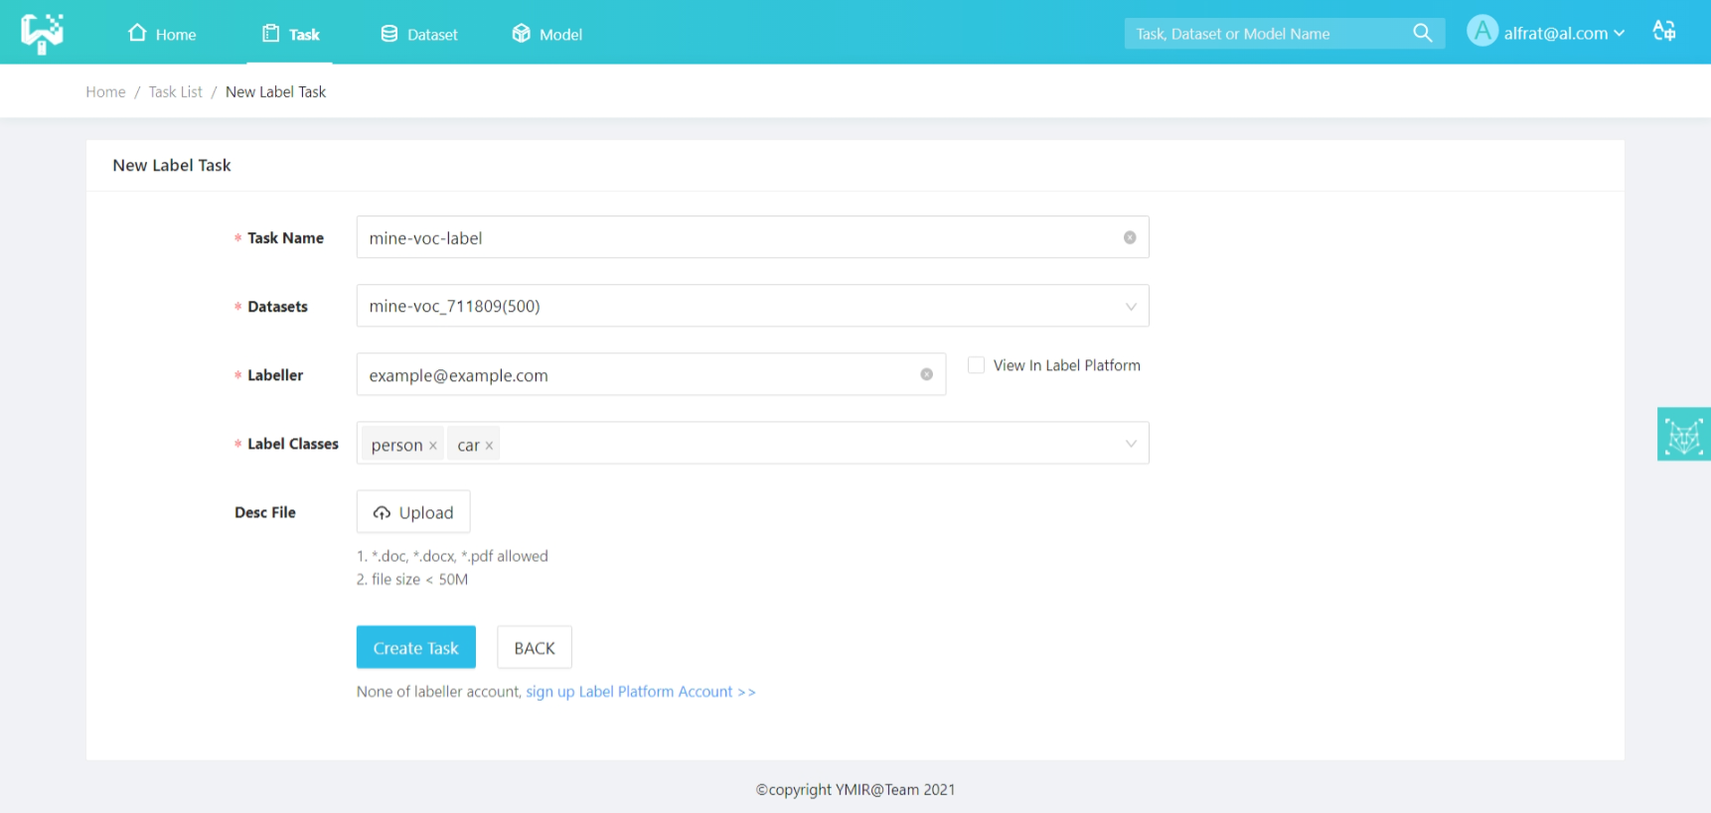The image size is (1711, 813).
Task: Click the YMIR logo icon
Action: point(42,33)
